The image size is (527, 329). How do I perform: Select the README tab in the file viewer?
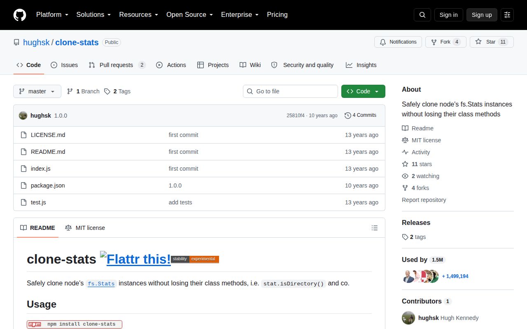point(37,228)
